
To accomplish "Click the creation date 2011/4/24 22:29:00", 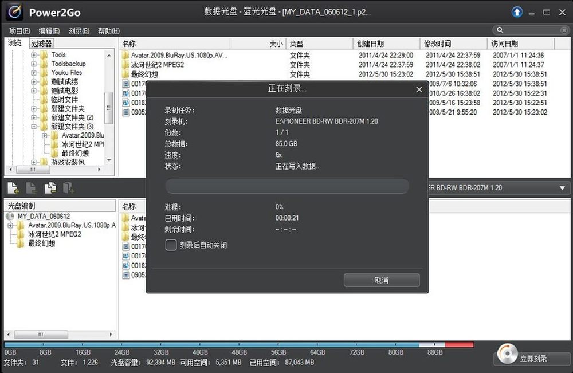I will 386,55.
